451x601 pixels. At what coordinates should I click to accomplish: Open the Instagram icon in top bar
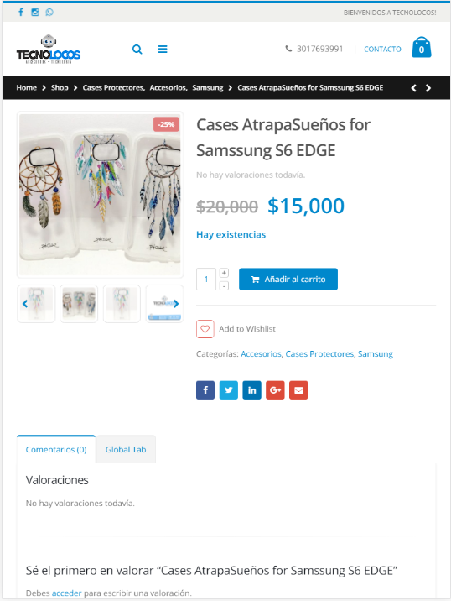pos(35,13)
